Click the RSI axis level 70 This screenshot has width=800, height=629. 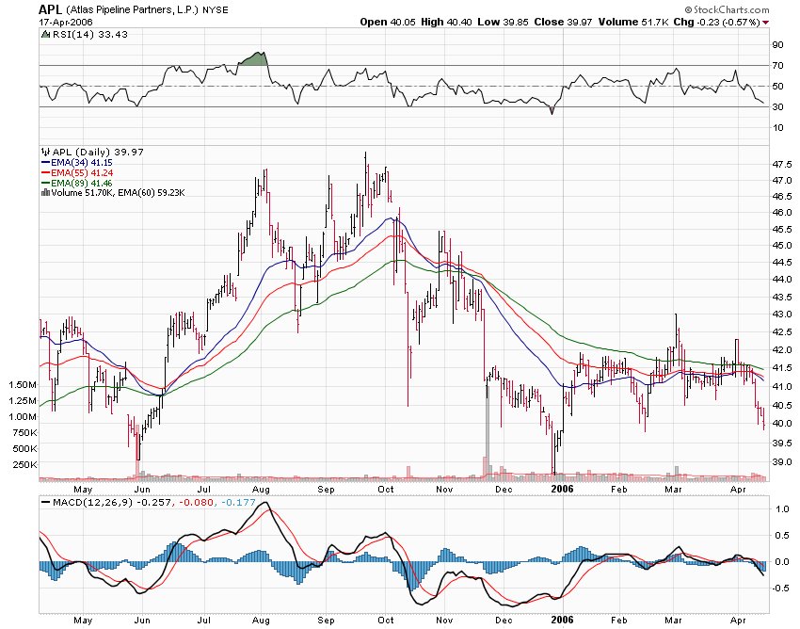tap(777, 65)
